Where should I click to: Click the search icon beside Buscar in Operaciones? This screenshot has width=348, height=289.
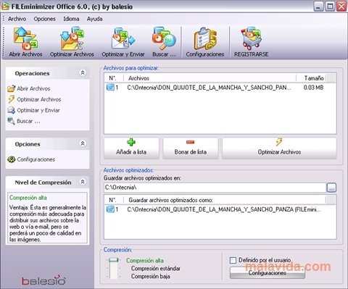[11, 121]
